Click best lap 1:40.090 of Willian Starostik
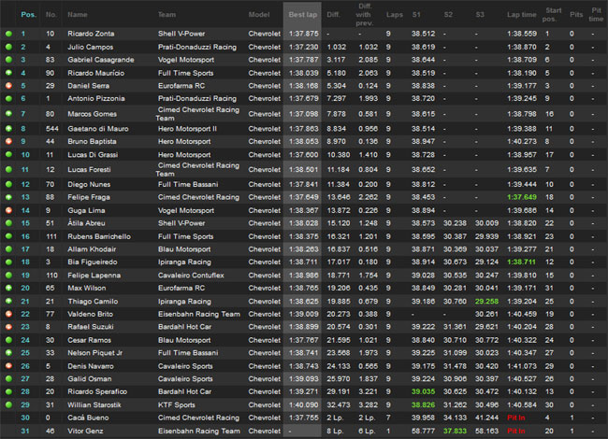 (x=303, y=404)
